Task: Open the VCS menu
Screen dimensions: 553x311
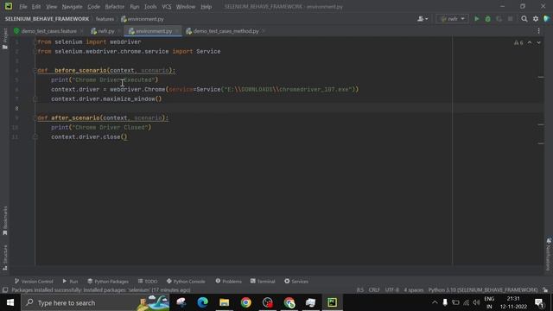Action: (167, 7)
